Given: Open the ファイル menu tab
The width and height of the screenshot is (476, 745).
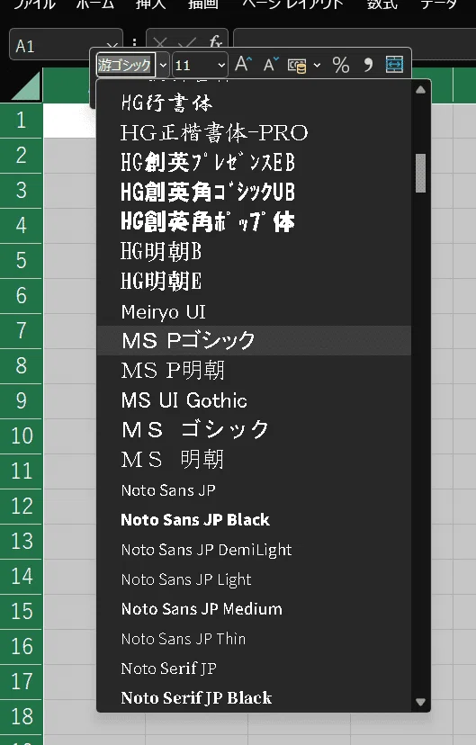Looking at the screenshot, I should pyautogui.click(x=34, y=4).
